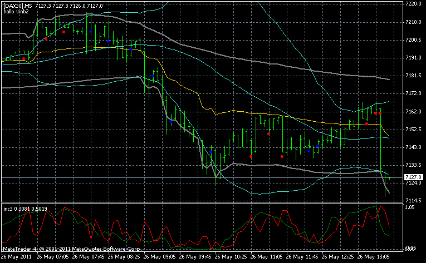Click the highlighted current price 7127.0 tag
The height and width of the screenshot is (263, 426).
pos(414,177)
